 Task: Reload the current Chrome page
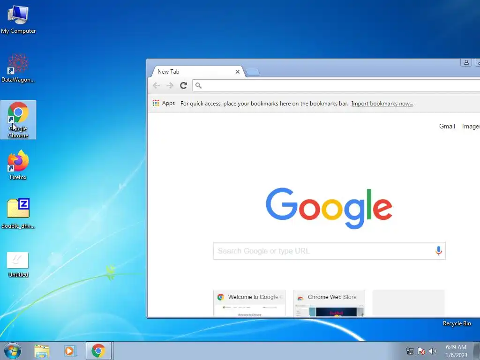click(x=183, y=85)
